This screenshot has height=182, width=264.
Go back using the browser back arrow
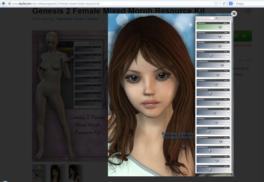coord(4,4)
